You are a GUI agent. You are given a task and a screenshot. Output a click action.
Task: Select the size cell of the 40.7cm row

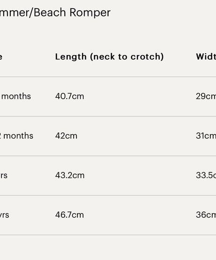(15, 96)
